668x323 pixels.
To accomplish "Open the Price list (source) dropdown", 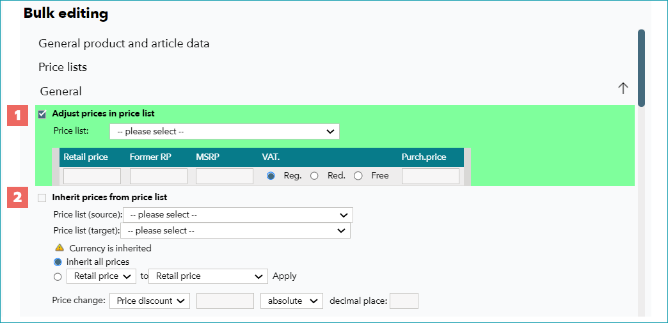I will point(238,215).
